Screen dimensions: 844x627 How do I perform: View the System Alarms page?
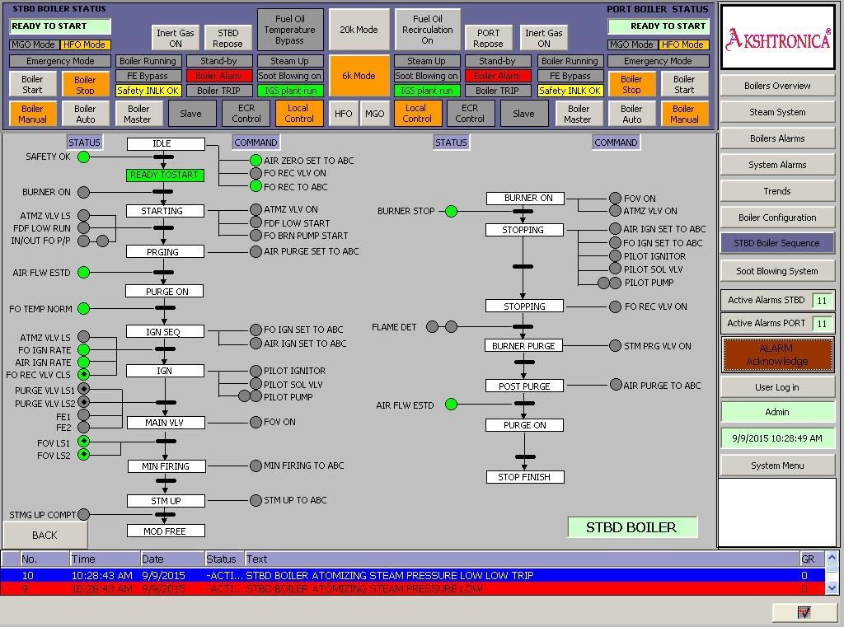tap(776, 164)
